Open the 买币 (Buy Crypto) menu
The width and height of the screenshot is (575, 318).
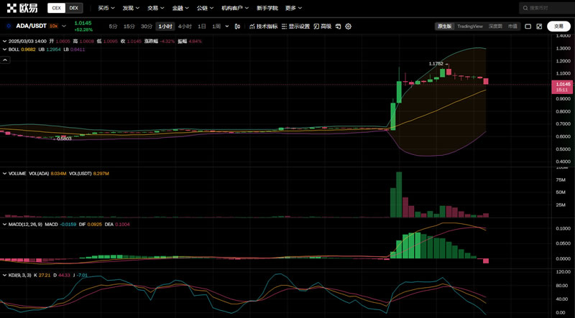pos(106,8)
